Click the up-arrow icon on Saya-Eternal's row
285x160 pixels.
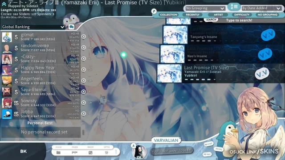pyautogui.click(x=83, y=92)
